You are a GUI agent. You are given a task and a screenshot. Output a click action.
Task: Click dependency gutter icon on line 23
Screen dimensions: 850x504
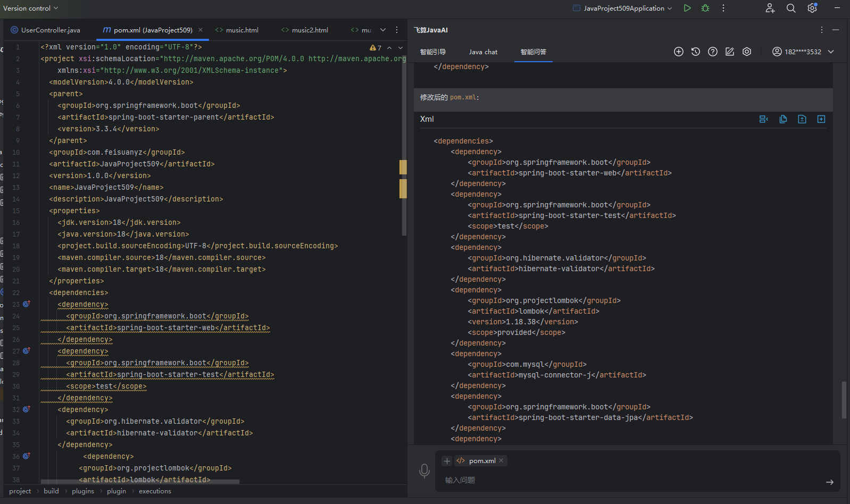click(x=26, y=304)
